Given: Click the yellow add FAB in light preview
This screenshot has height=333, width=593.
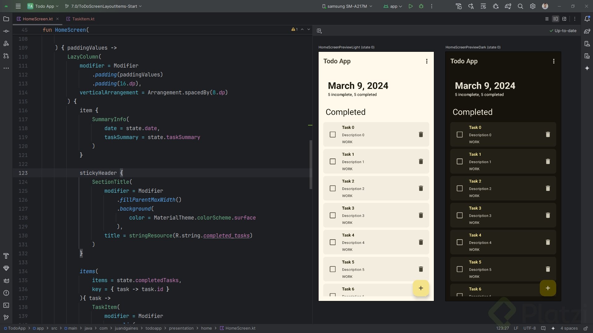Looking at the screenshot, I should click(421, 288).
